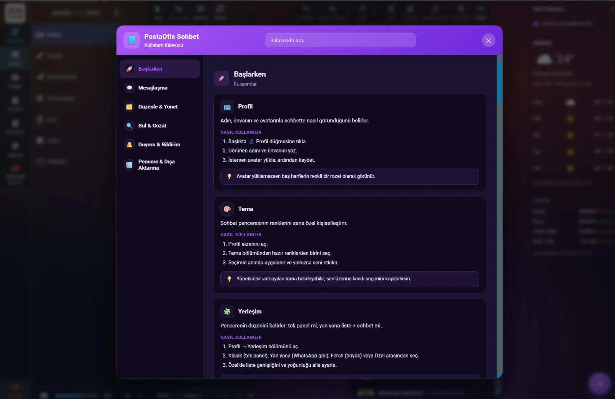This screenshot has height=399, width=615.
Task: Click the Avatar yüklemezsen tip box
Action: pyautogui.click(x=350, y=177)
